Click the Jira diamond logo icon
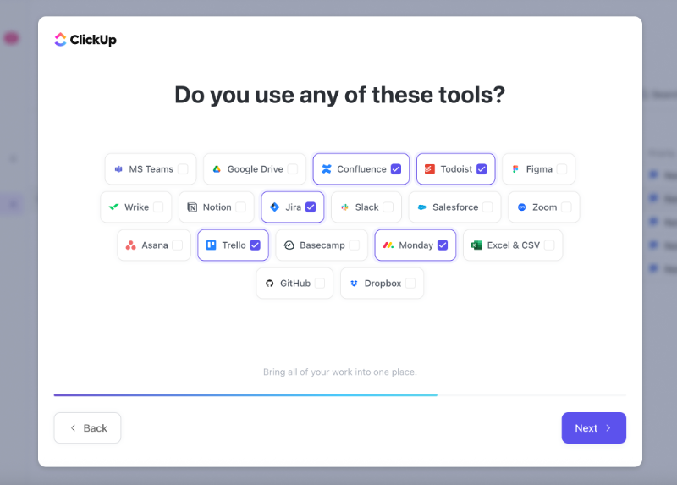The image size is (677, 485). [274, 207]
